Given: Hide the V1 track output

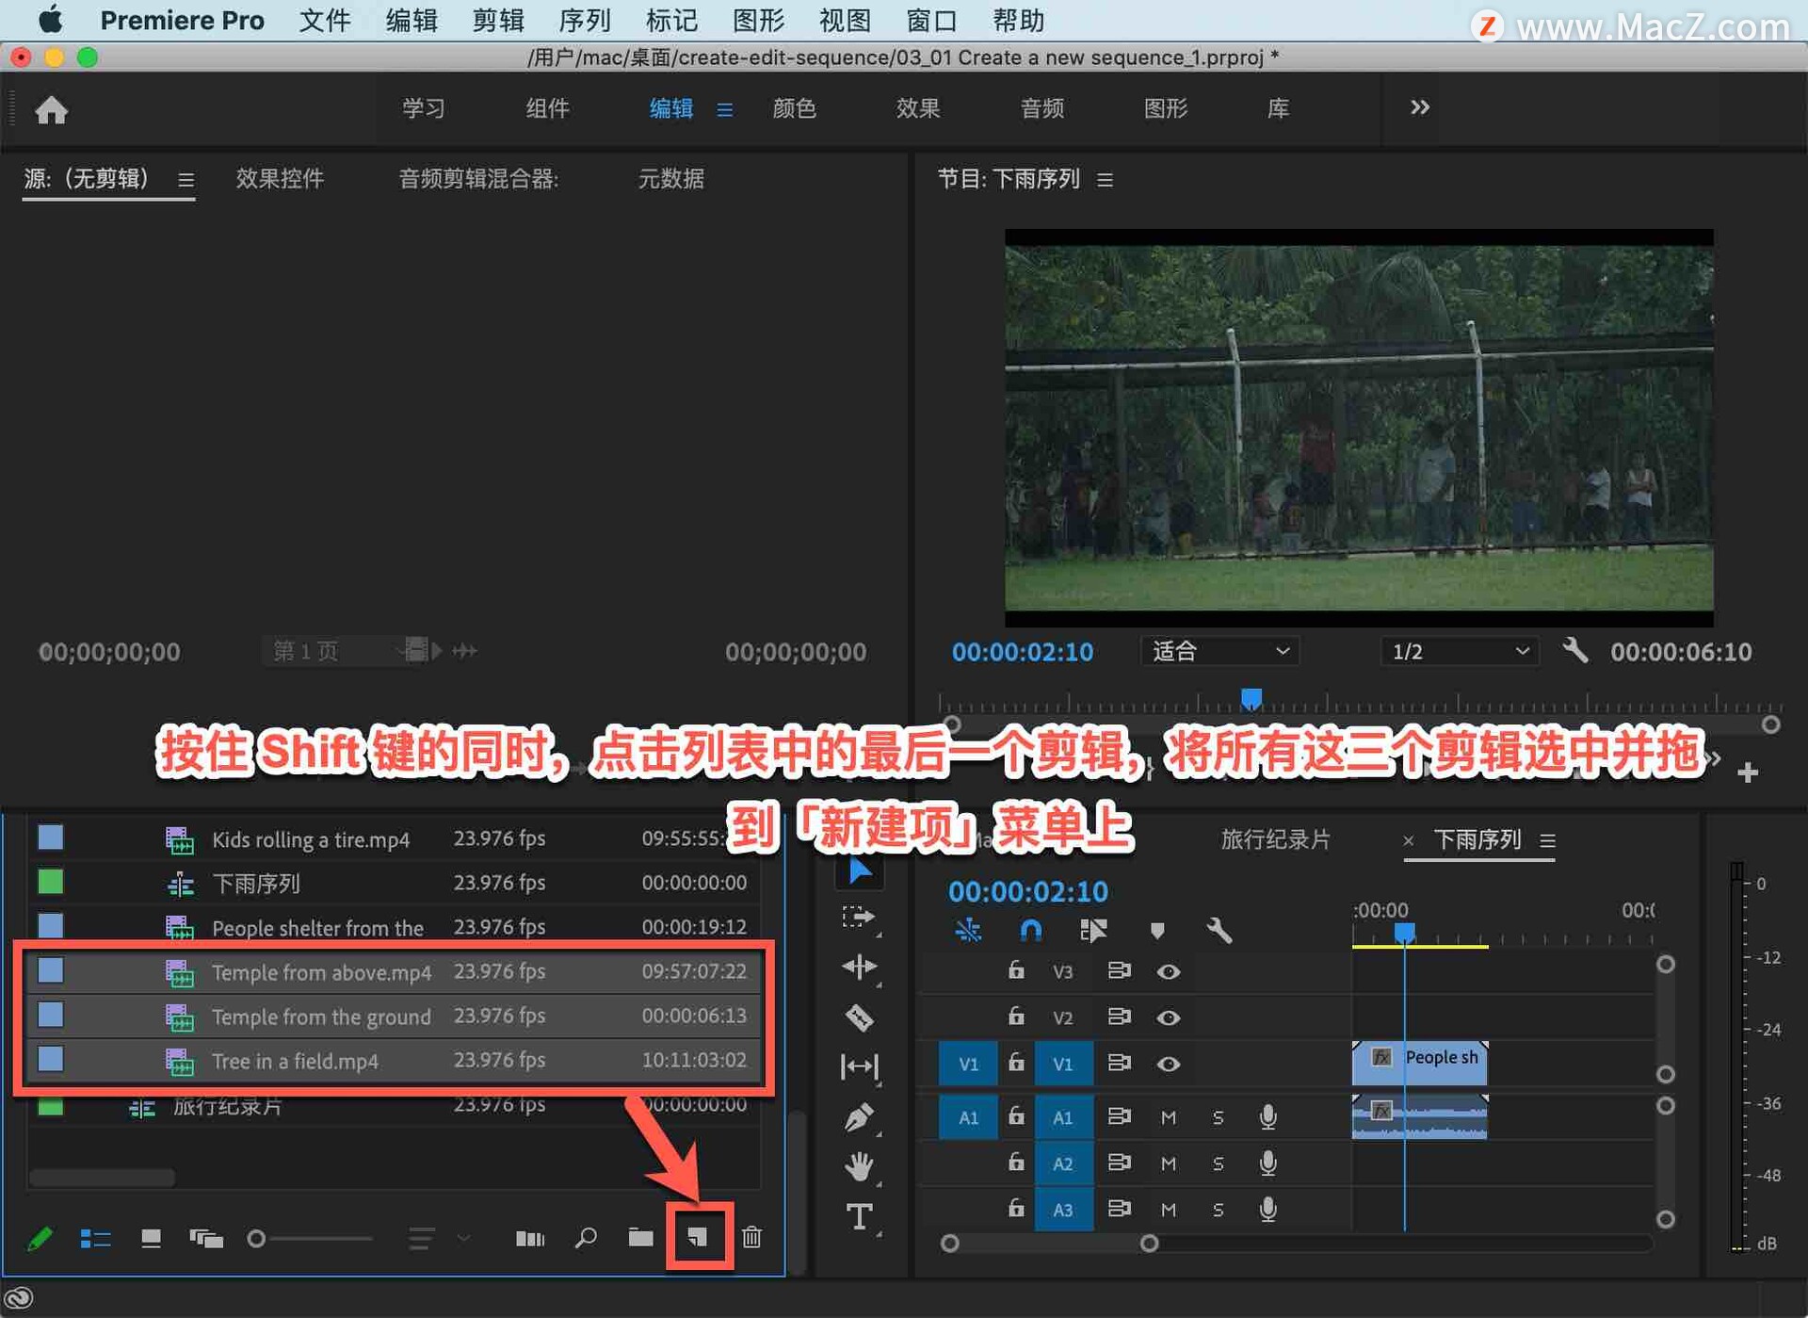Looking at the screenshot, I should pos(1168,1064).
